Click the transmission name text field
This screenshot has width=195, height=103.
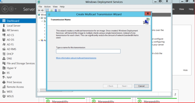(88, 51)
